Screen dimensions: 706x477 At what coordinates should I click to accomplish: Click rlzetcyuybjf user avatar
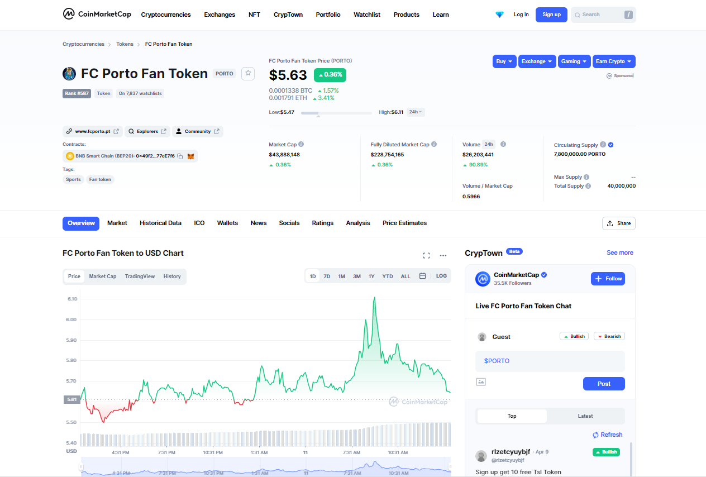(x=481, y=456)
